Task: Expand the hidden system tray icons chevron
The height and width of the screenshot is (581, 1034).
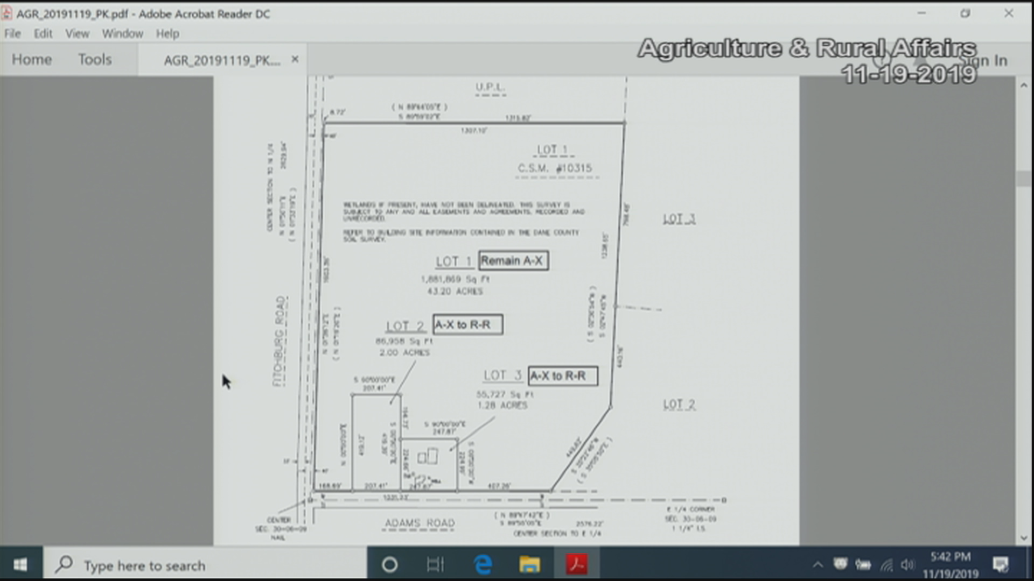Action: [x=818, y=565]
